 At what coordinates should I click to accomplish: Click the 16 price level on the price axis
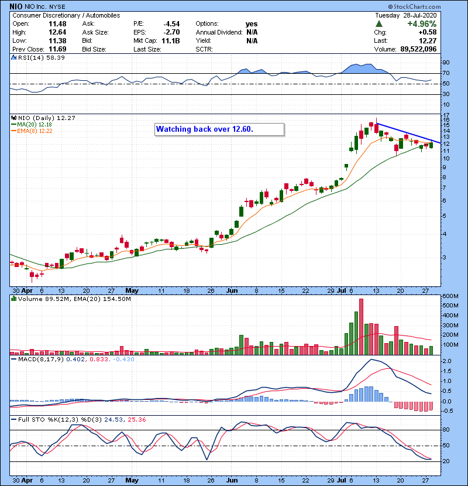(x=446, y=119)
